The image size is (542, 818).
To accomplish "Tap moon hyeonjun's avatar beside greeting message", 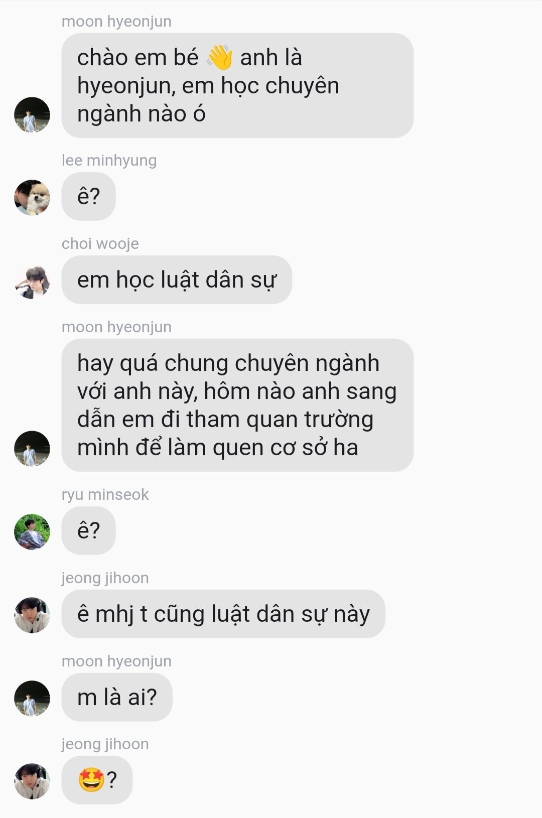I will pyautogui.click(x=32, y=115).
